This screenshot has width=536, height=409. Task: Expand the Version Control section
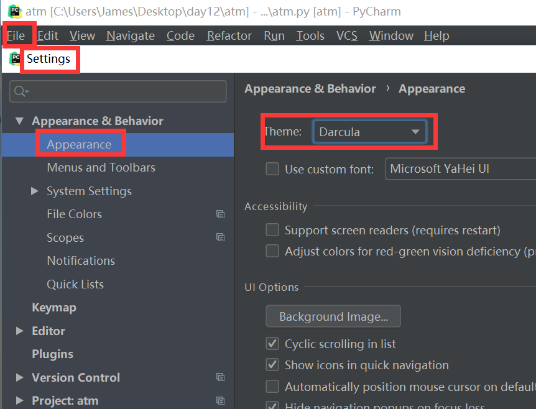19,377
